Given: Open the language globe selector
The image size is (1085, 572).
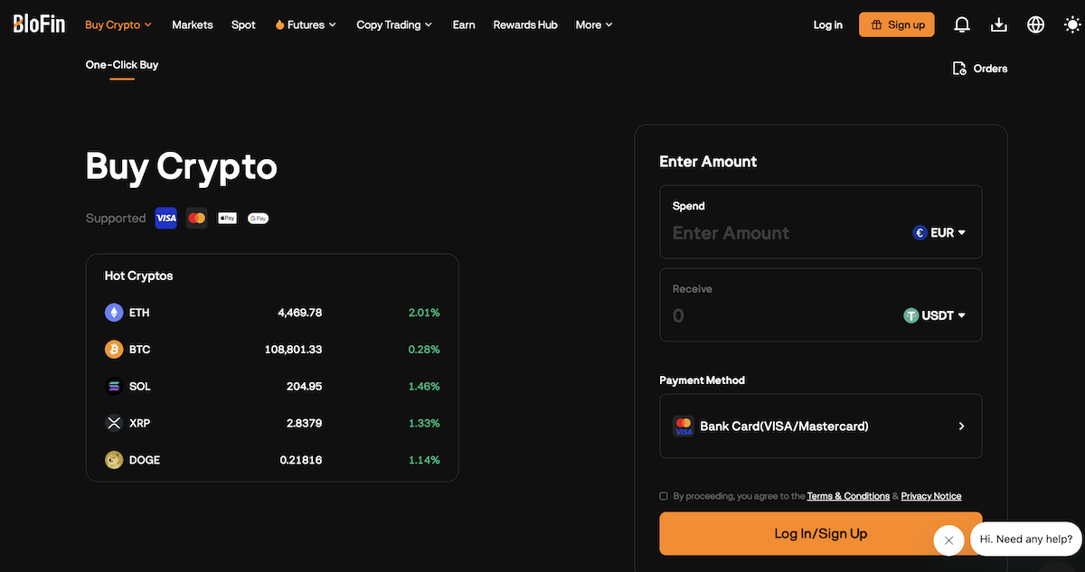Looking at the screenshot, I should coord(1035,24).
